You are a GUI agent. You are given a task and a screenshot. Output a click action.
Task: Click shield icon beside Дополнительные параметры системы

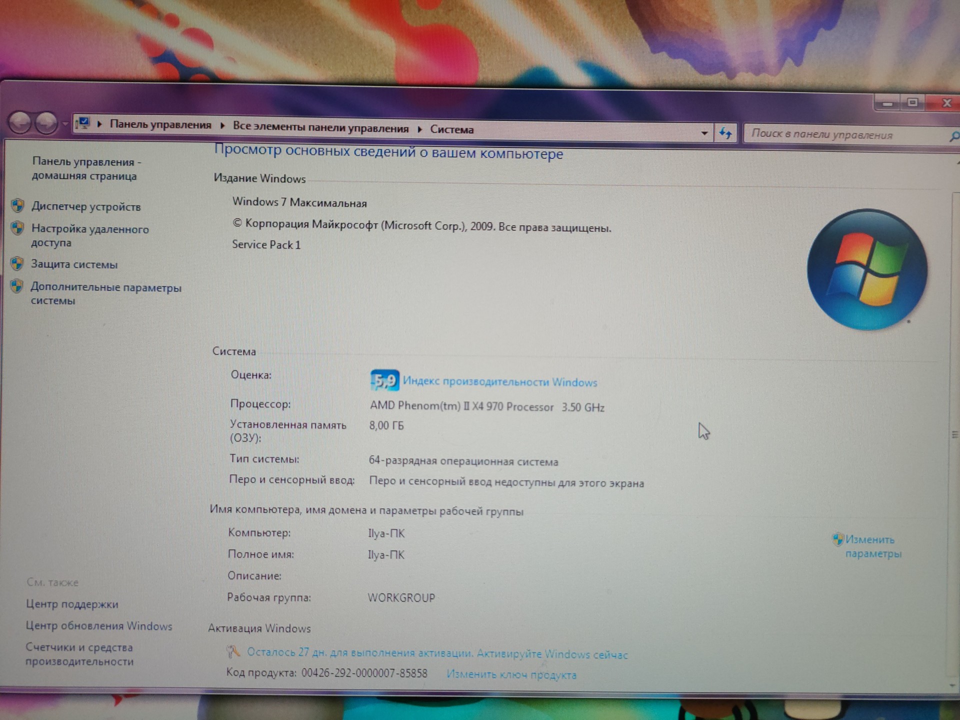click(16, 286)
